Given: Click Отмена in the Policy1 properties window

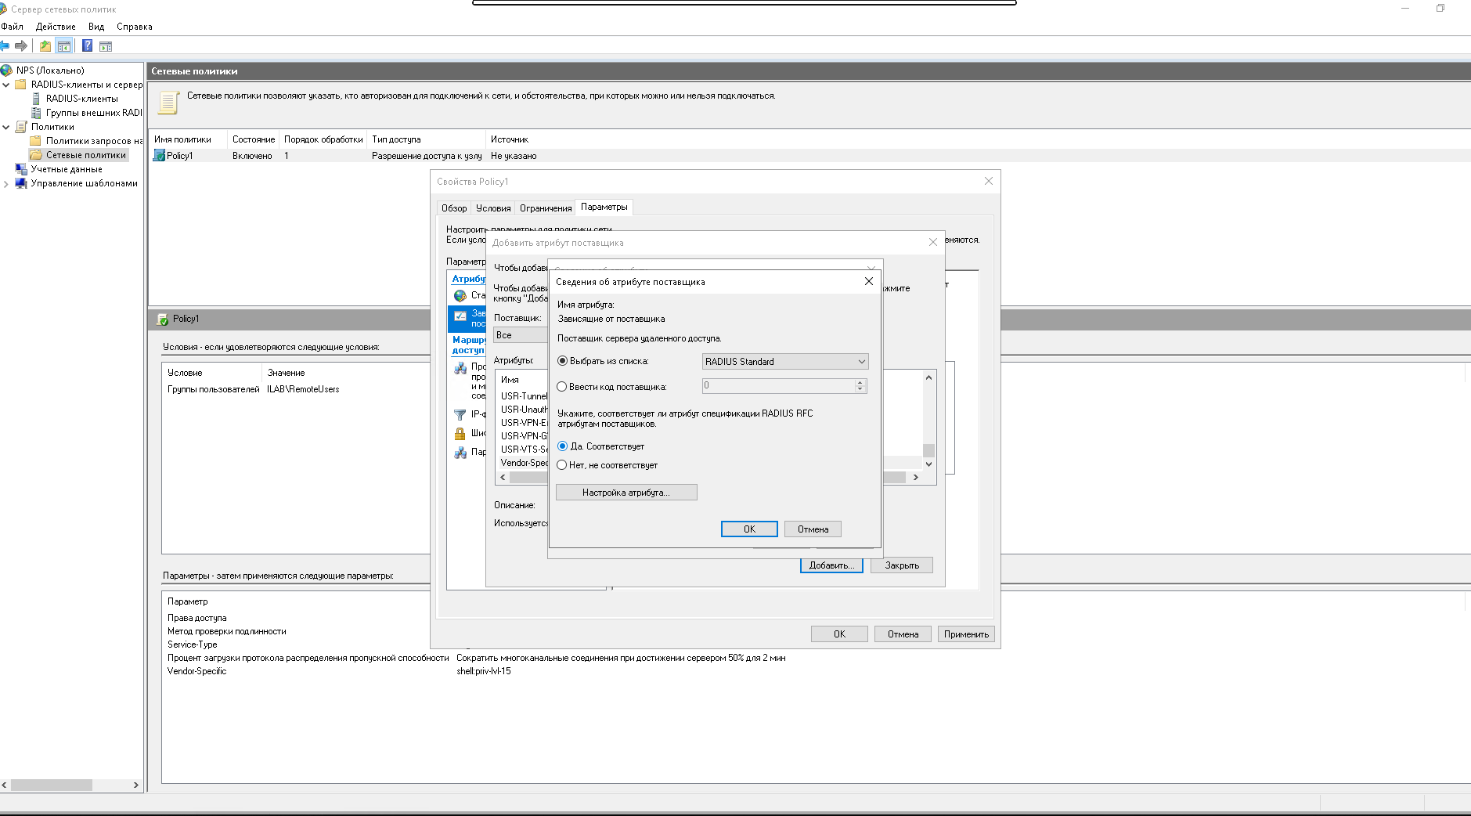Looking at the screenshot, I should coord(903,634).
